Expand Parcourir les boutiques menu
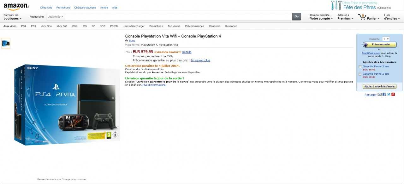The height and width of the screenshot is (184, 404). pos(12,17)
